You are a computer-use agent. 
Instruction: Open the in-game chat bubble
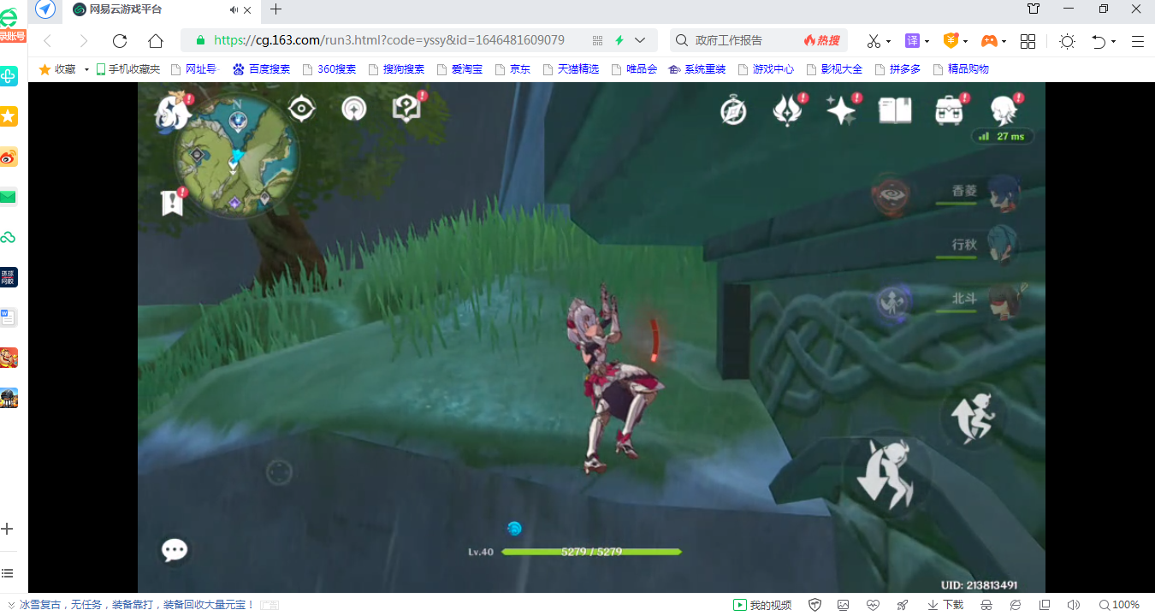click(175, 550)
